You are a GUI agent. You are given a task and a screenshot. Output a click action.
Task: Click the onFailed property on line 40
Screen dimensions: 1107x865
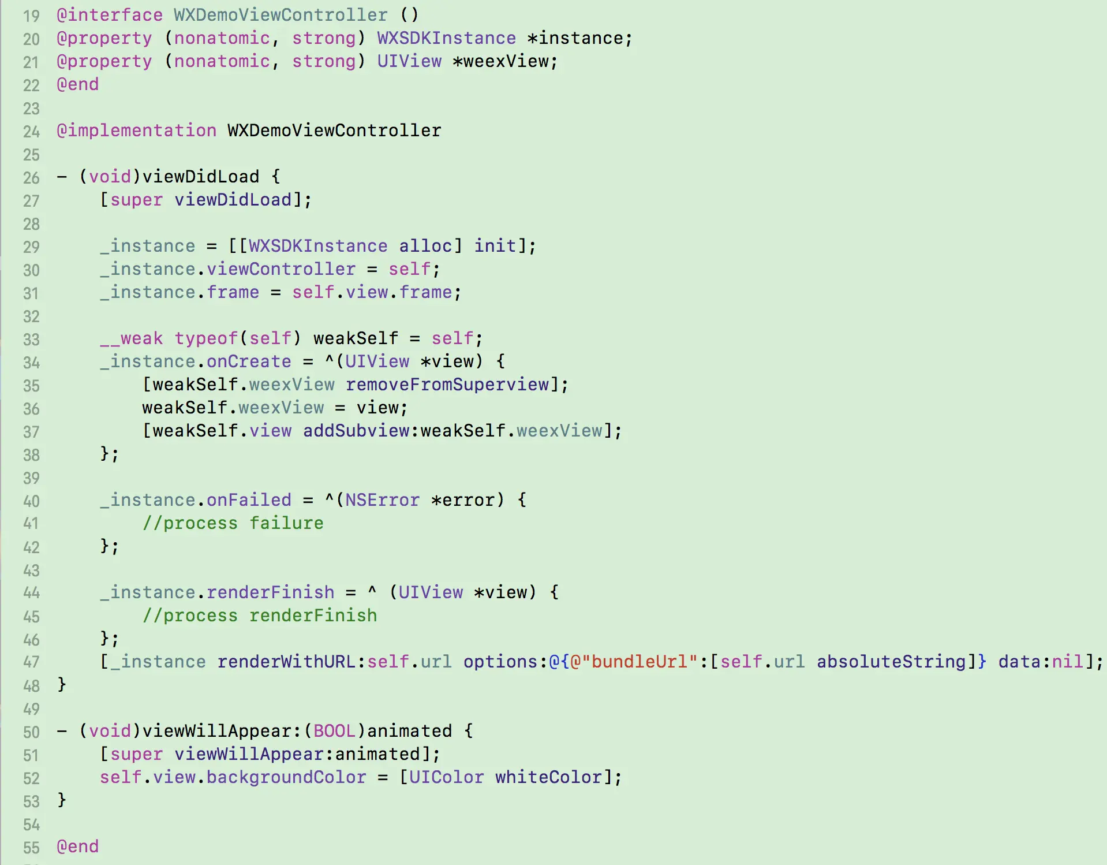coord(249,500)
